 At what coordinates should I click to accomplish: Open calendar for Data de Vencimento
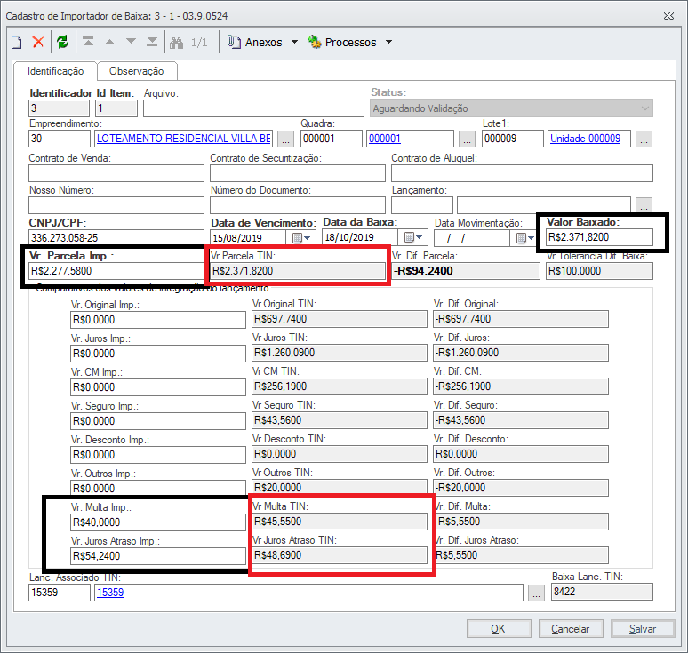301,238
